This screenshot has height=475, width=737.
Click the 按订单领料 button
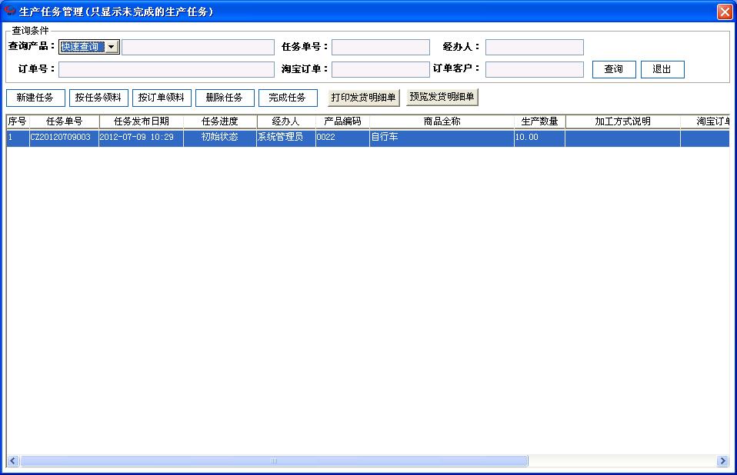(x=162, y=98)
